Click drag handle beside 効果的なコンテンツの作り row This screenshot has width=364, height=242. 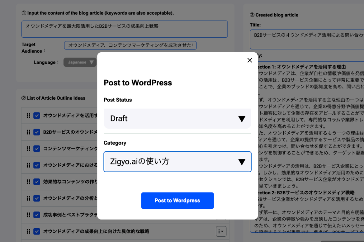(28, 181)
